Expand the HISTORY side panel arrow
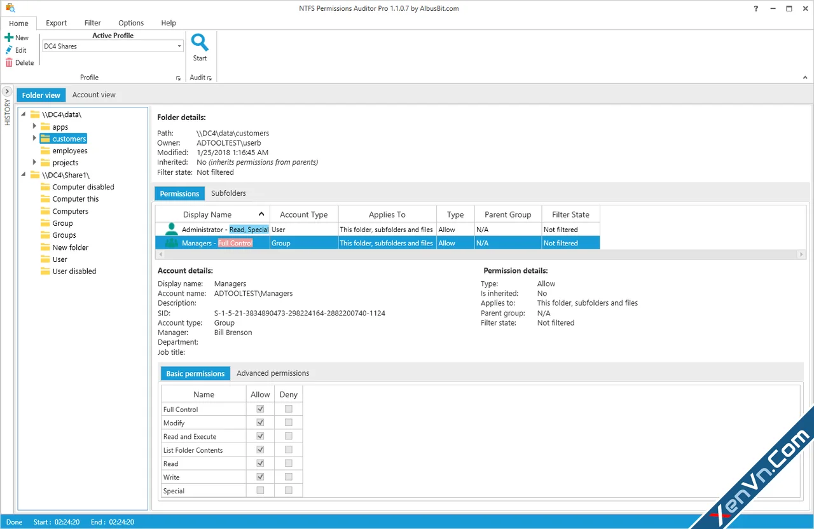This screenshot has width=814, height=529. click(8, 92)
